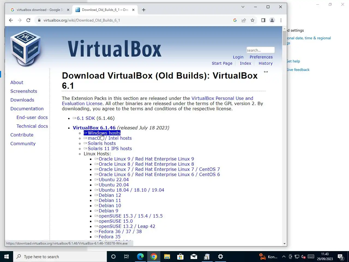The height and width of the screenshot is (262, 349).
Task: Click the forward navigation arrow
Action: [20, 20]
